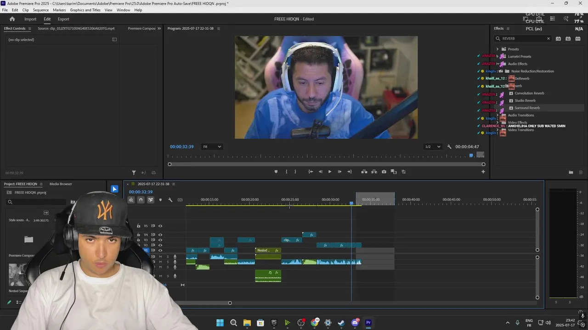This screenshot has width=588, height=330.
Task: Export frame with the camera icon
Action: [384, 171]
